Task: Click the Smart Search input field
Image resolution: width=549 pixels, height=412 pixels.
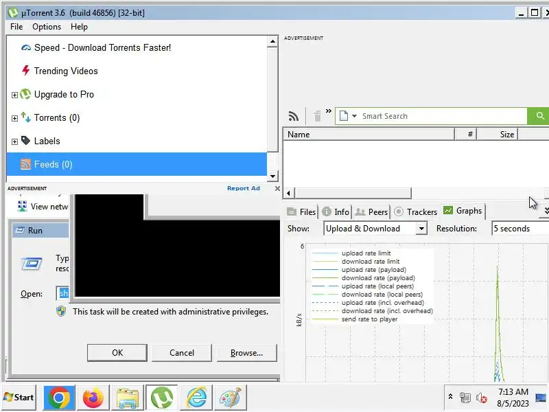Action: point(443,116)
